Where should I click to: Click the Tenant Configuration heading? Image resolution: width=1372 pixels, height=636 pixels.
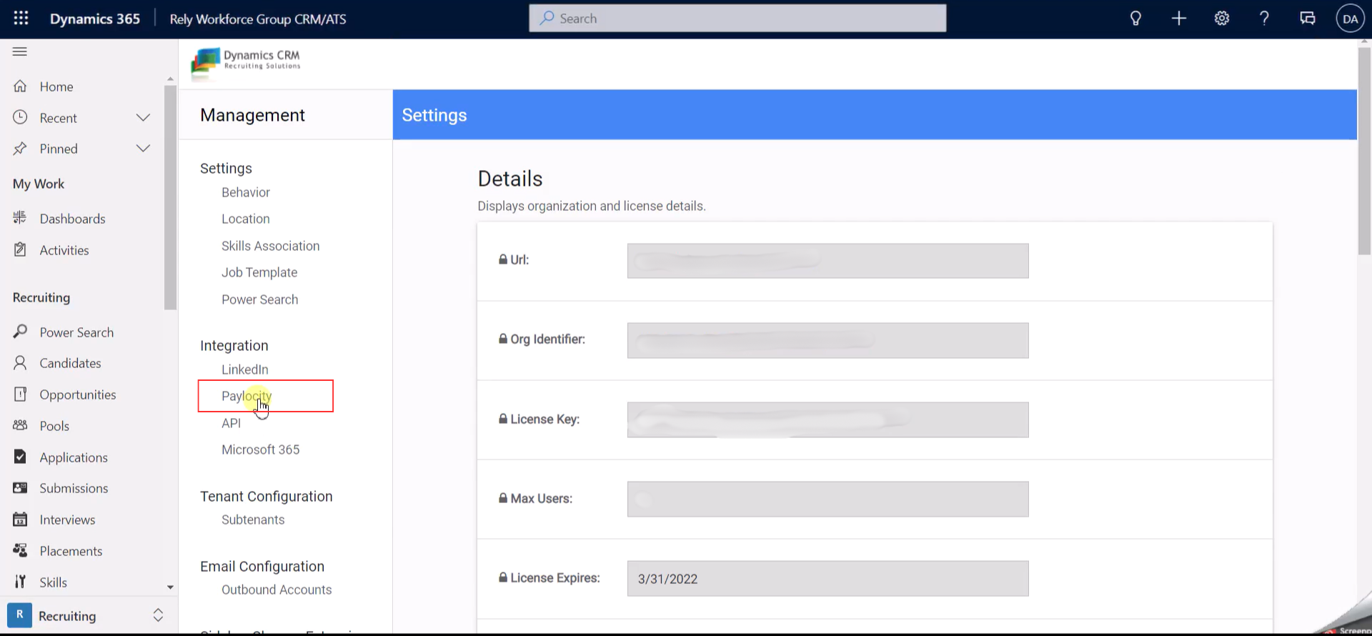[267, 496]
